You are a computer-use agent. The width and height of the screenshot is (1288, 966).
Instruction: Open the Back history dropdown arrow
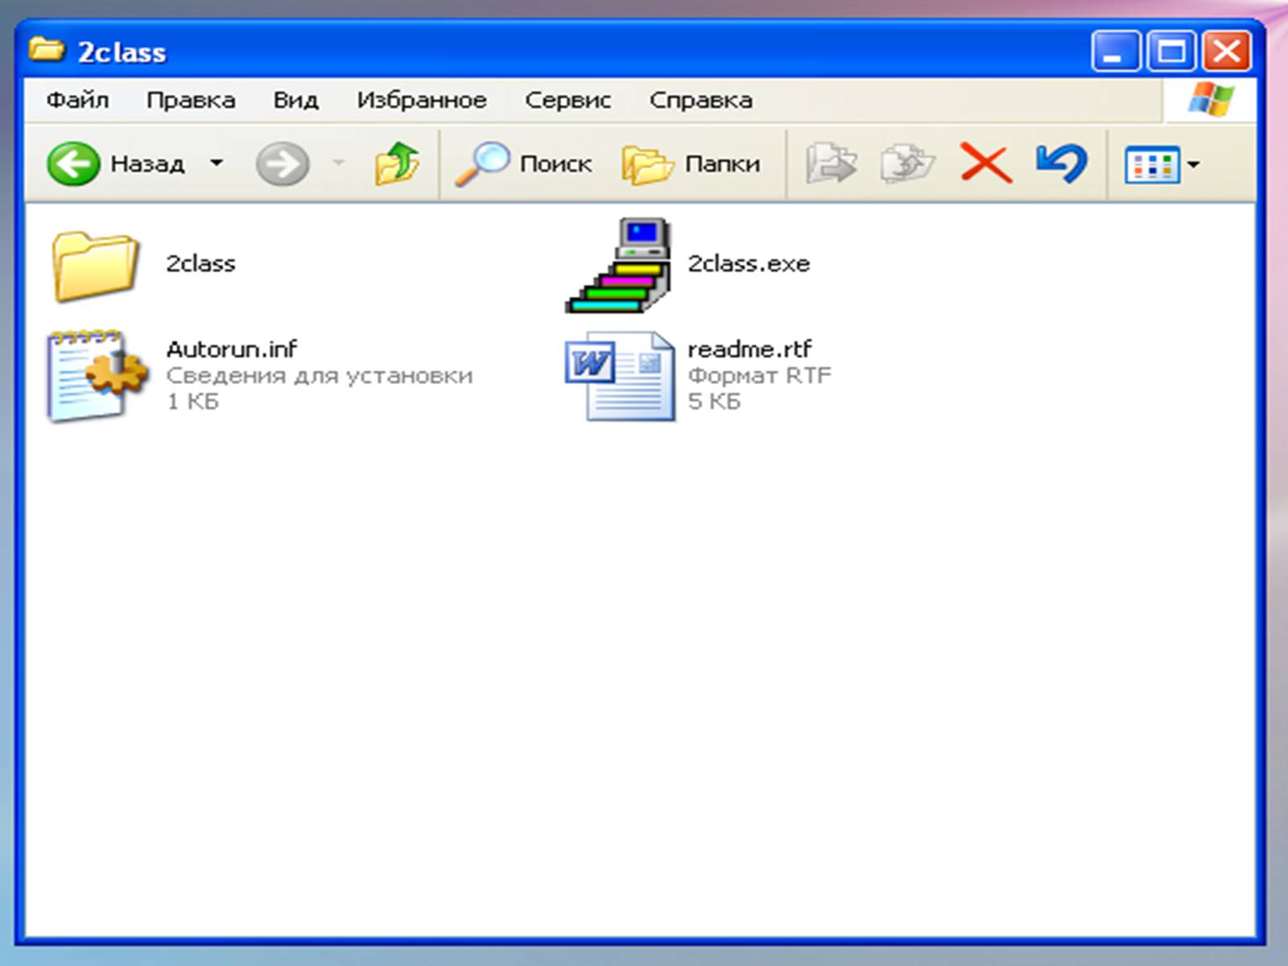216,163
